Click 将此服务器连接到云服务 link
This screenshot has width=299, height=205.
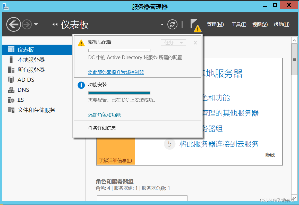tap(219, 144)
